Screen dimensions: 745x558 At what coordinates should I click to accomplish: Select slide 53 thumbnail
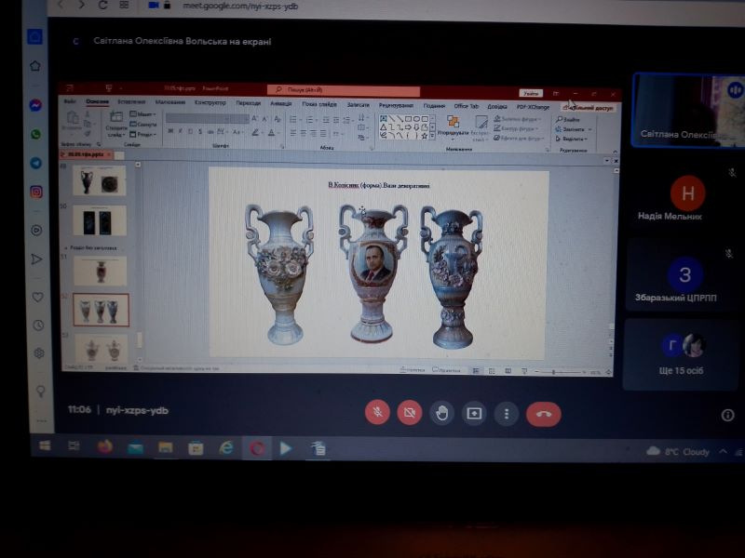(102, 348)
